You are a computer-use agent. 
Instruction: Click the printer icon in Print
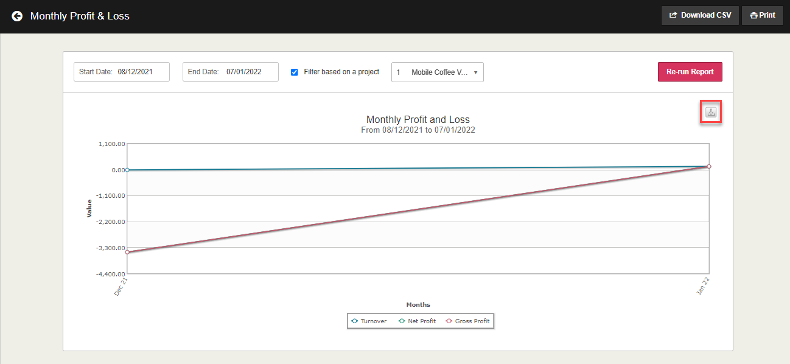click(753, 15)
